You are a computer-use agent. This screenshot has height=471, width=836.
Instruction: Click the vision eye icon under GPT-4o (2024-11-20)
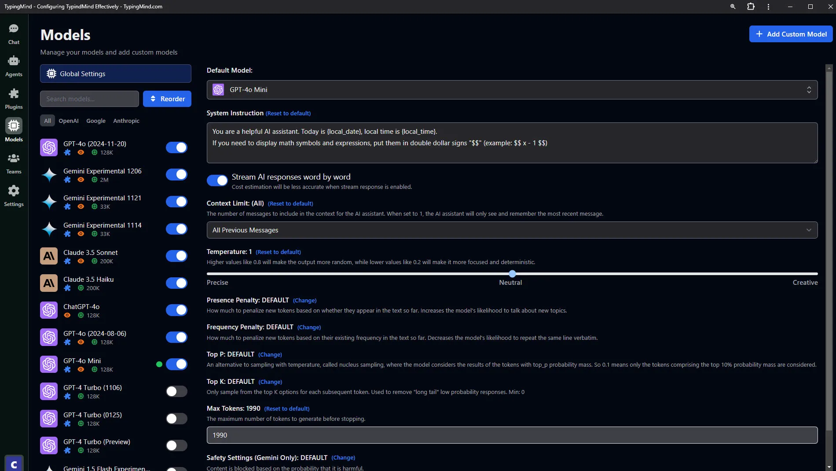81,152
